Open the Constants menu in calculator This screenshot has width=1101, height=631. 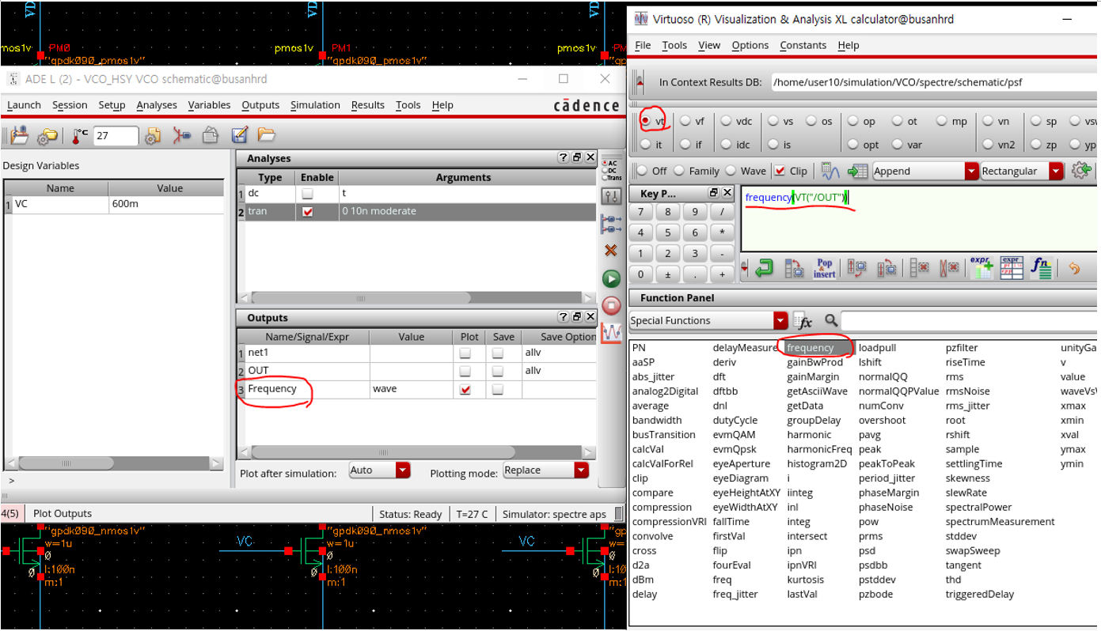803,45
